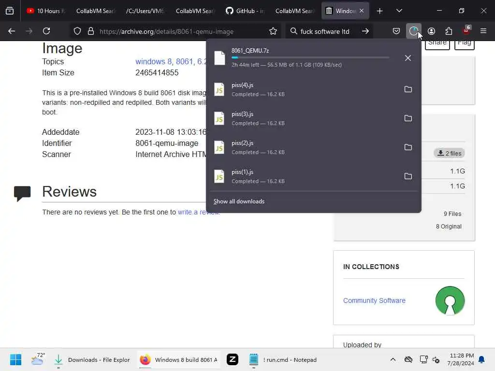Open the notification bell icon

pyautogui.click(x=482, y=359)
